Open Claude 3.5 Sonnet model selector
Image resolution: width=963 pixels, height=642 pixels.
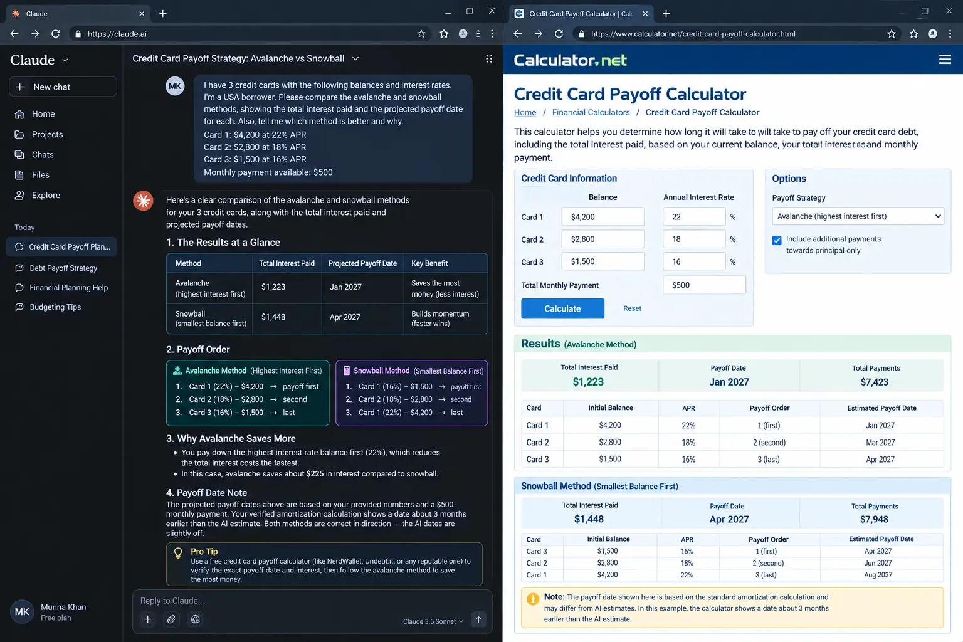(x=433, y=621)
